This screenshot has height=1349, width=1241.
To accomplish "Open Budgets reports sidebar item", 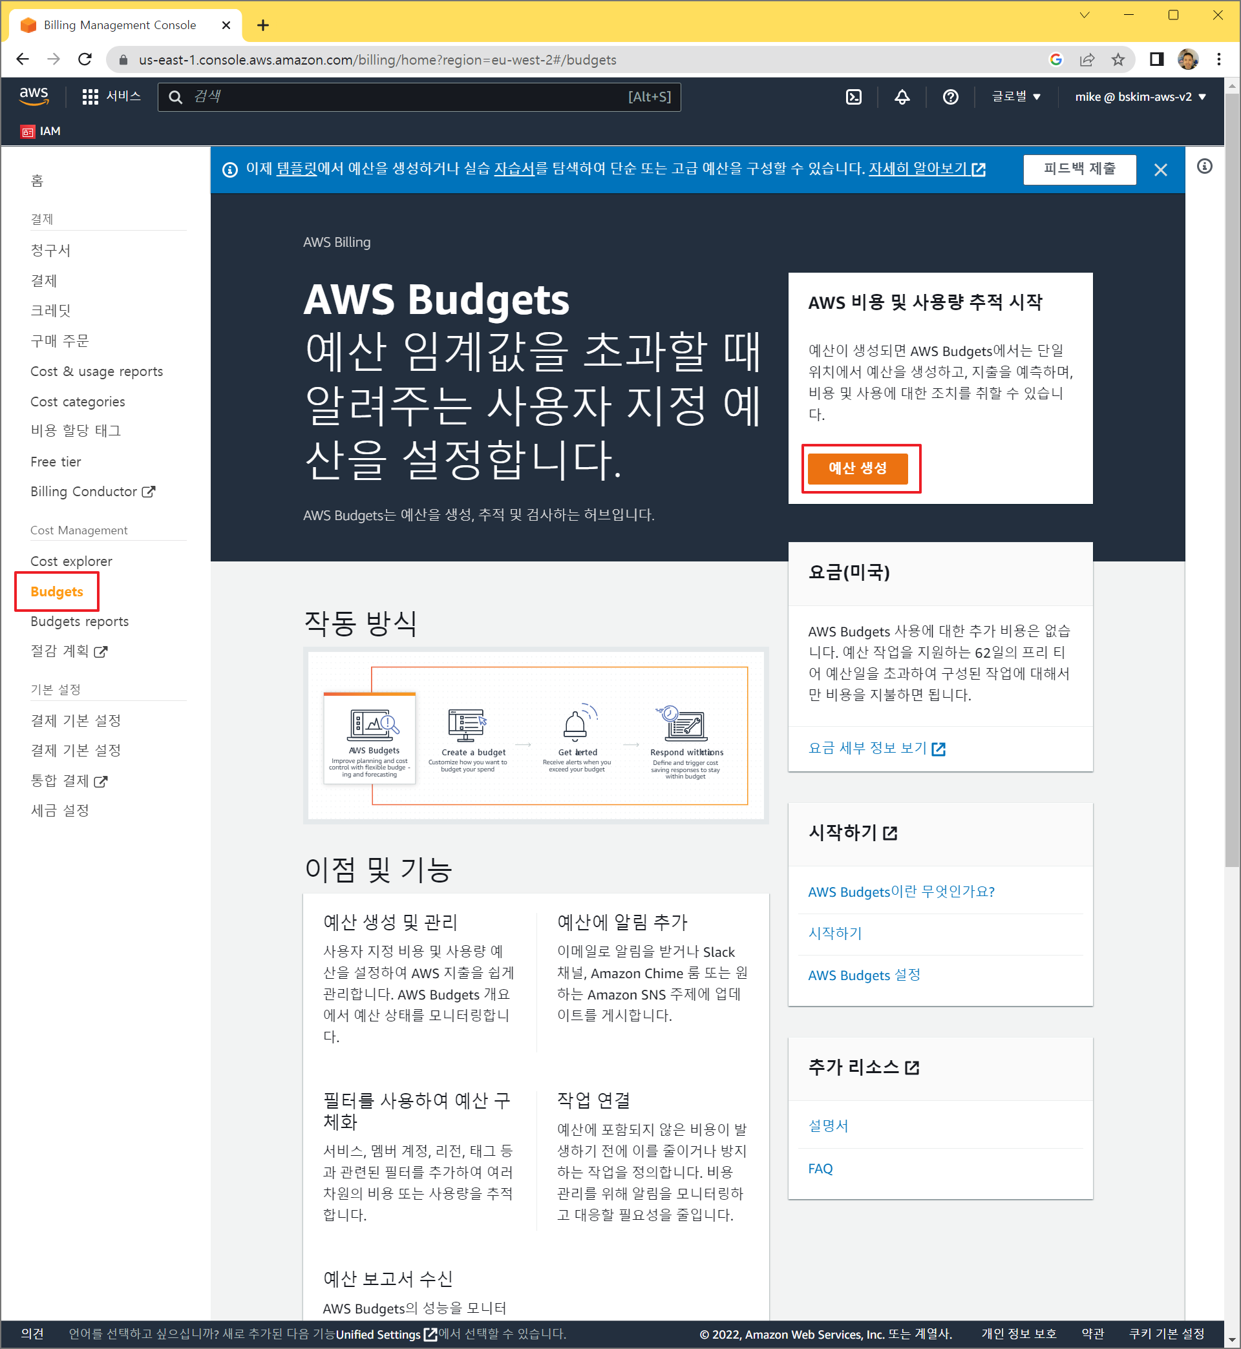I will click(x=80, y=622).
